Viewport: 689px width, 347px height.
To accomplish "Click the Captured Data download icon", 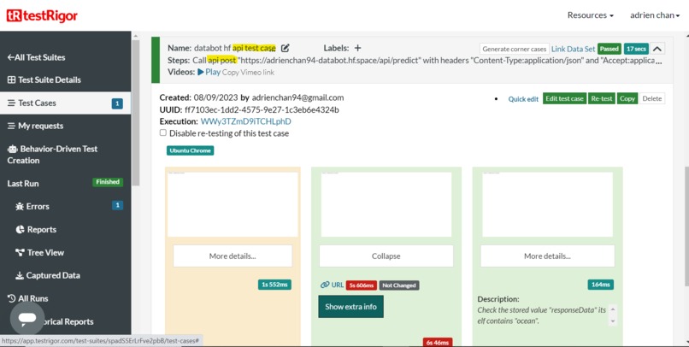I will pyautogui.click(x=20, y=275).
